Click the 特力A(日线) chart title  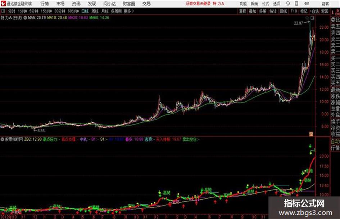(x=11, y=18)
